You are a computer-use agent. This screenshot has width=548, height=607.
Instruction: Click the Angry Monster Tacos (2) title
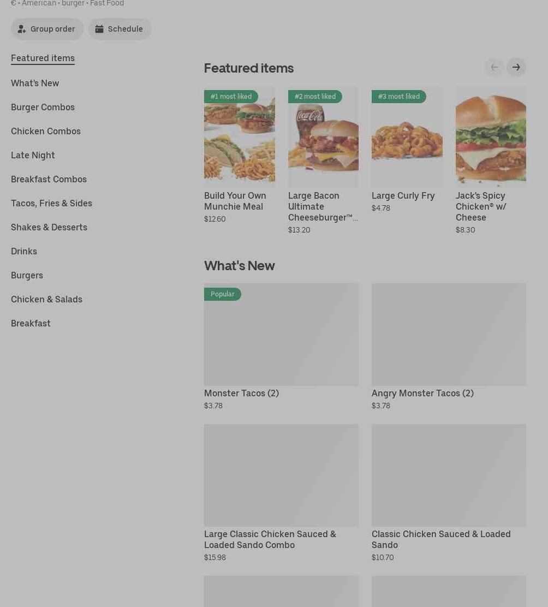(x=422, y=394)
